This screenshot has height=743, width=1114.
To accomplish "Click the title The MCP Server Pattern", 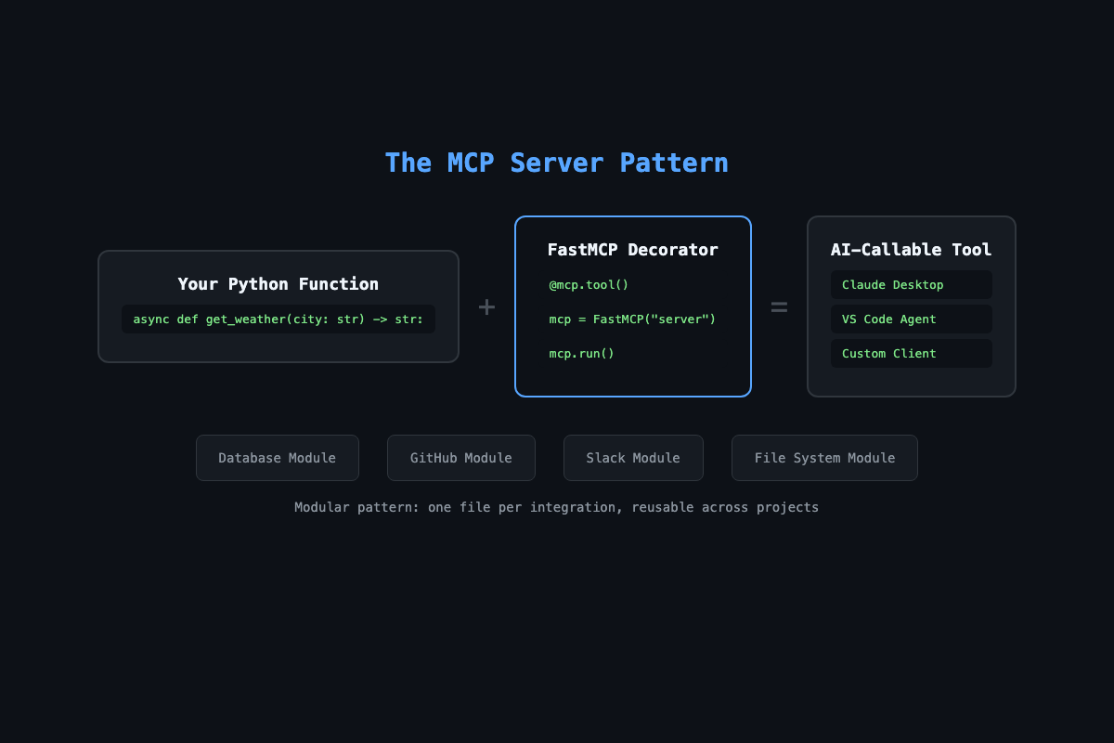I will pyautogui.click(x=556, y=163).
